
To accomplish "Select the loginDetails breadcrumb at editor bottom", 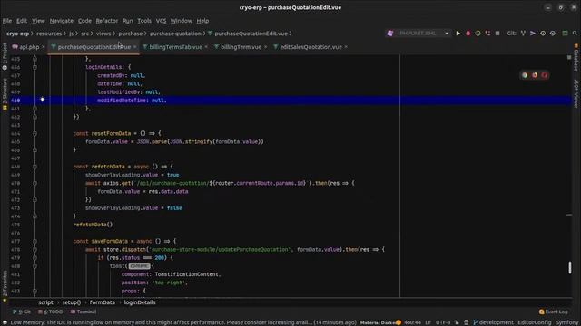I will pos(140,302).
